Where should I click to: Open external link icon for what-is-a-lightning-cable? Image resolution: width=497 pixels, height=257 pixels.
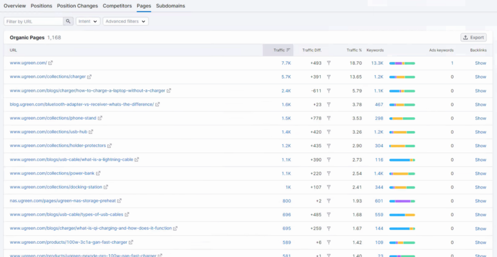point(137,160)
